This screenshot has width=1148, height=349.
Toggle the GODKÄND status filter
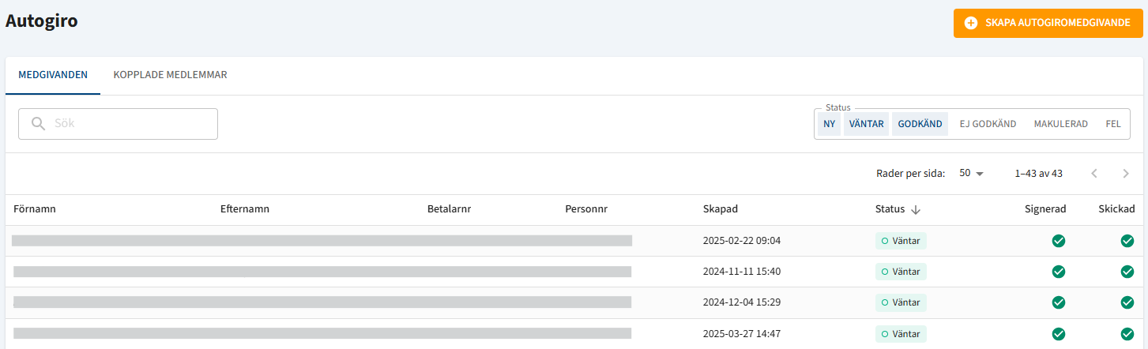pyautogui.click(x=920, y=124)
